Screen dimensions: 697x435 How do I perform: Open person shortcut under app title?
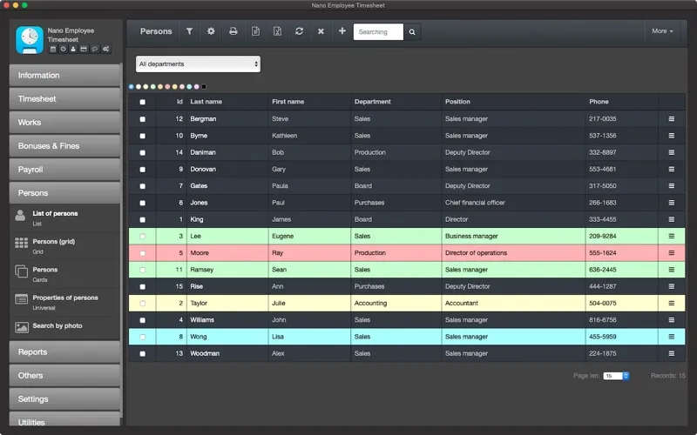click(73, 50)
